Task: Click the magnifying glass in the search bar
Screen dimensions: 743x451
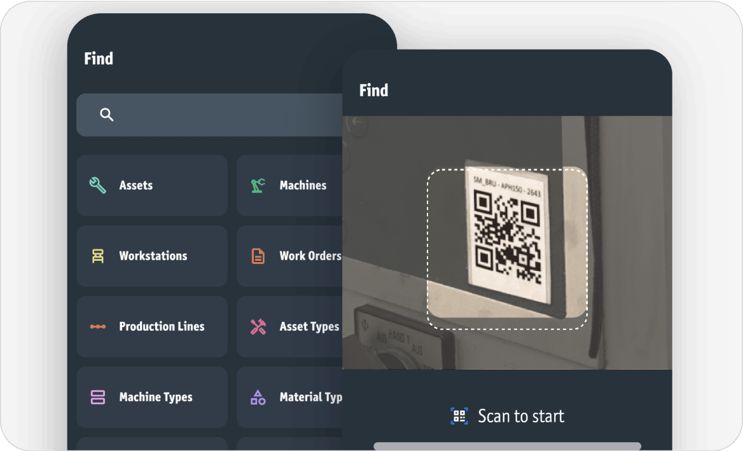Action: (106, 114)
